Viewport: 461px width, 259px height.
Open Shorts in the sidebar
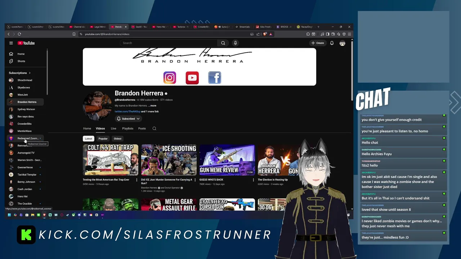tap(26, 61)
